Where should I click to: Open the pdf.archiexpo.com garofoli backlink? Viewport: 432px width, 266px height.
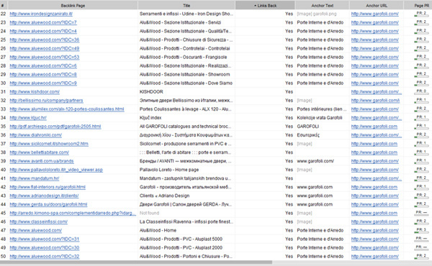55,127
